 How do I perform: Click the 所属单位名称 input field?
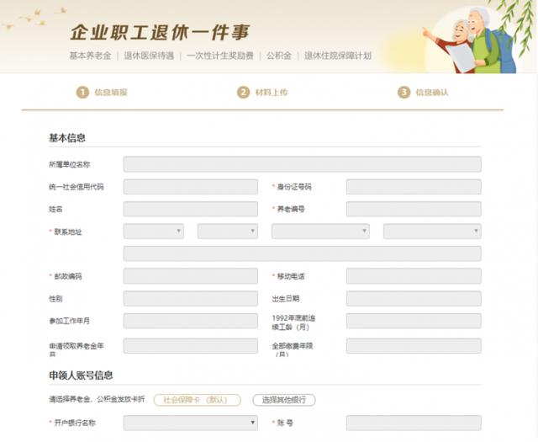pyautogui.click(x=302, y=164)
